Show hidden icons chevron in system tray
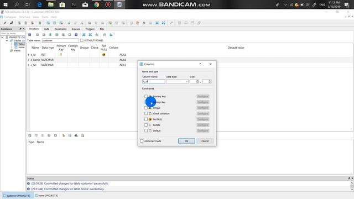Screen dimensions: 354x199 pos(285,4)
